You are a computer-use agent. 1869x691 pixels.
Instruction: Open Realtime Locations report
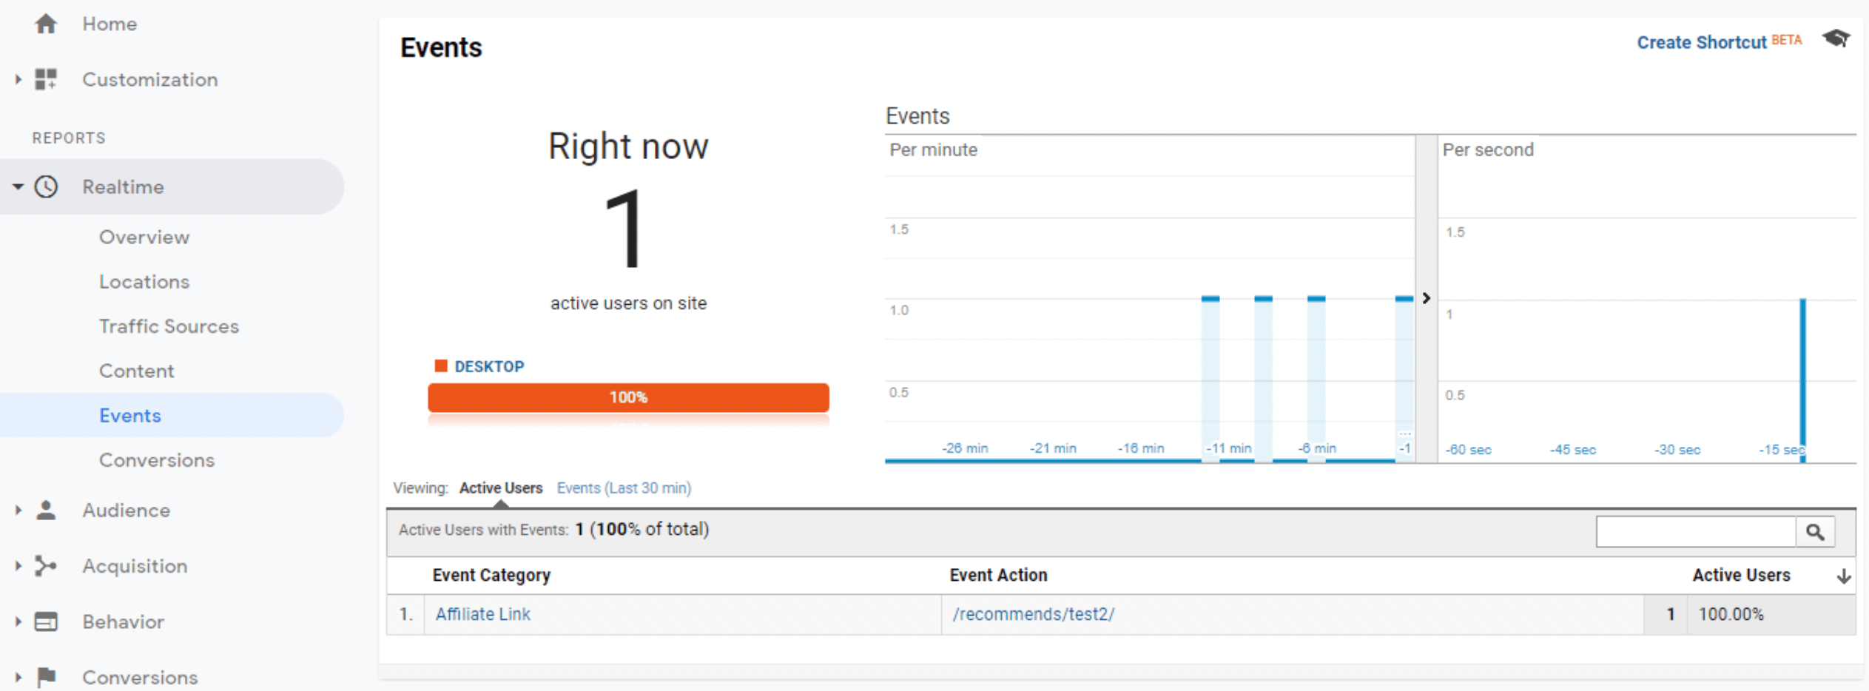[x=144, y=282]
